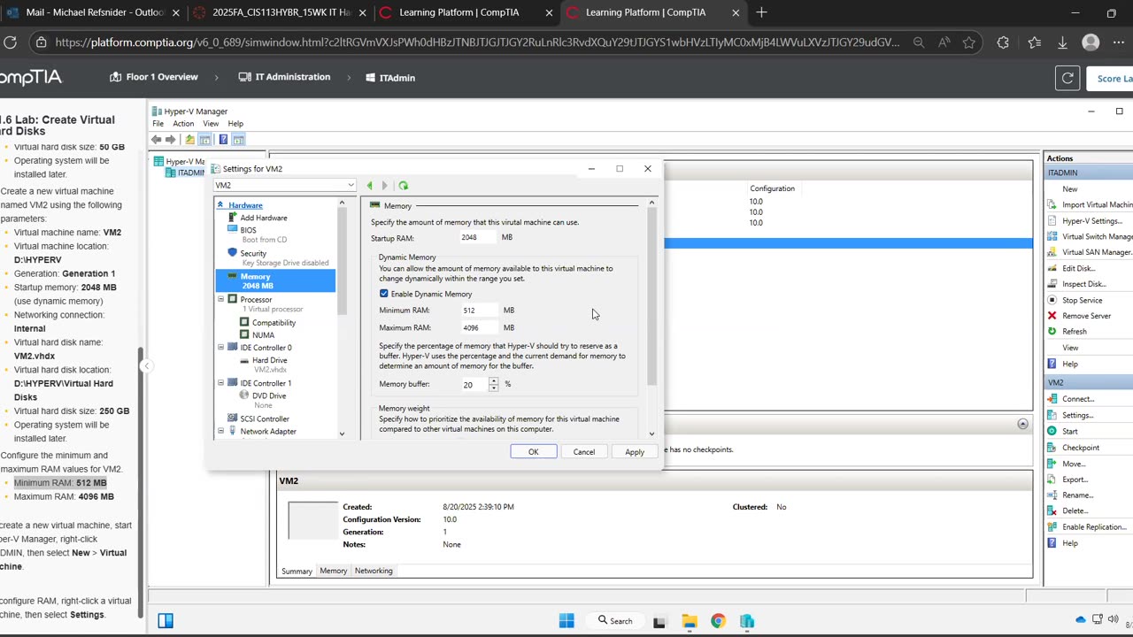Switch to the Networking tab for VM2 details
This screenshot has height=637, width=1133.
pos(374,571)
